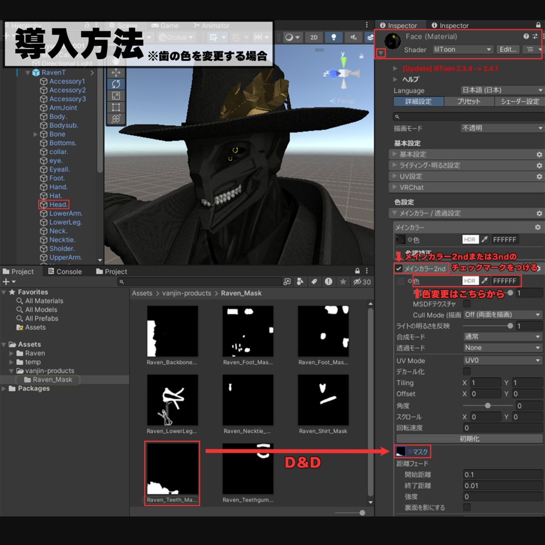This screenshot has width=545, height=545.
Task: Adjust the ライトの明るさを反映 slider
Action: coord(488,326)
